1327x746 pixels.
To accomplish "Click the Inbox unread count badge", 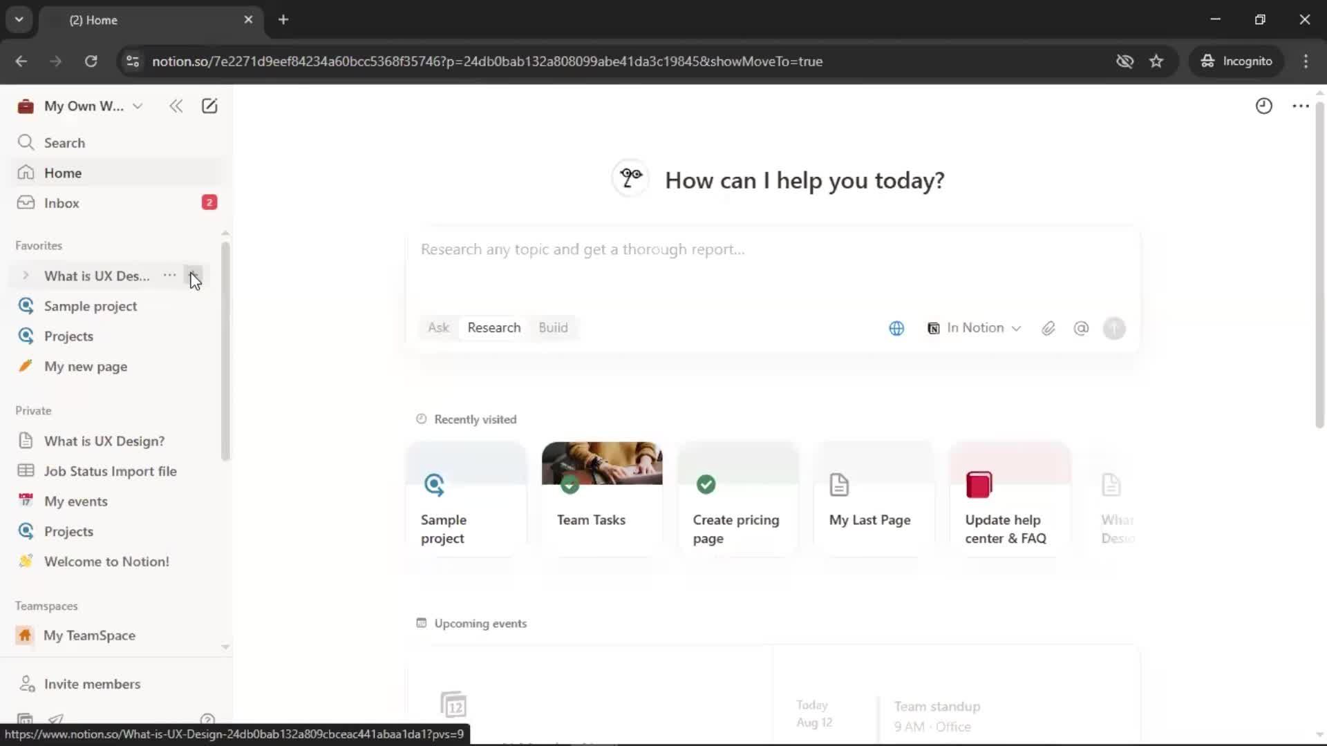I will pos(209,202).
